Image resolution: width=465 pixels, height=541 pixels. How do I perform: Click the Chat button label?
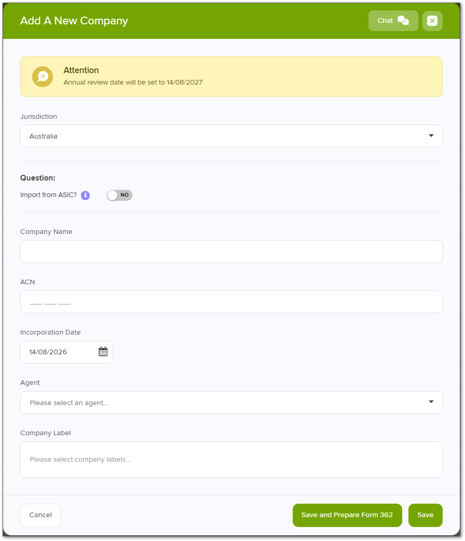385,21
